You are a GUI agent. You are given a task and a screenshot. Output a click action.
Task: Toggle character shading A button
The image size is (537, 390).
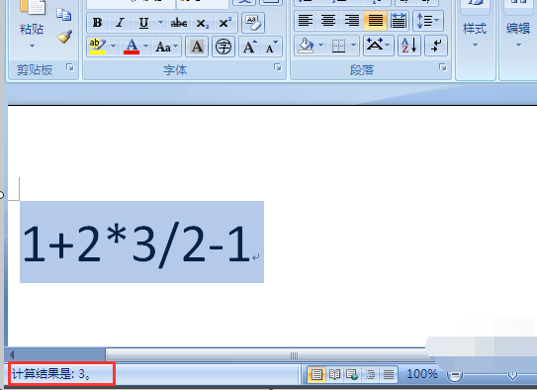[x=197, y=47]
